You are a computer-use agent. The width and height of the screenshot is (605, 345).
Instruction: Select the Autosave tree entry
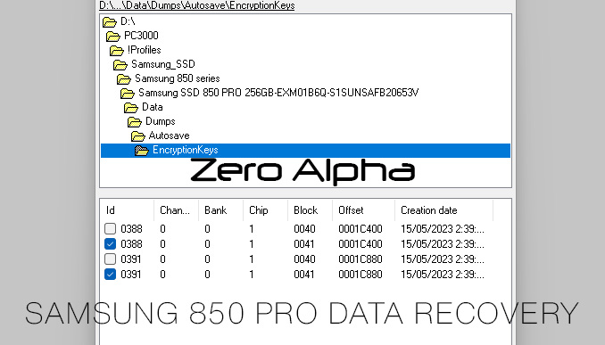pos(169,136)
